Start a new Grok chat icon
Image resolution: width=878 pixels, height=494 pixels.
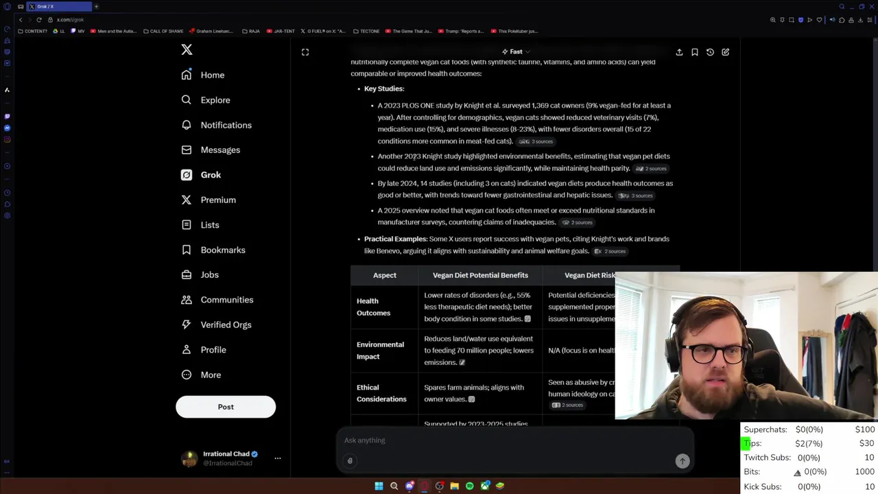coord(726,52)
